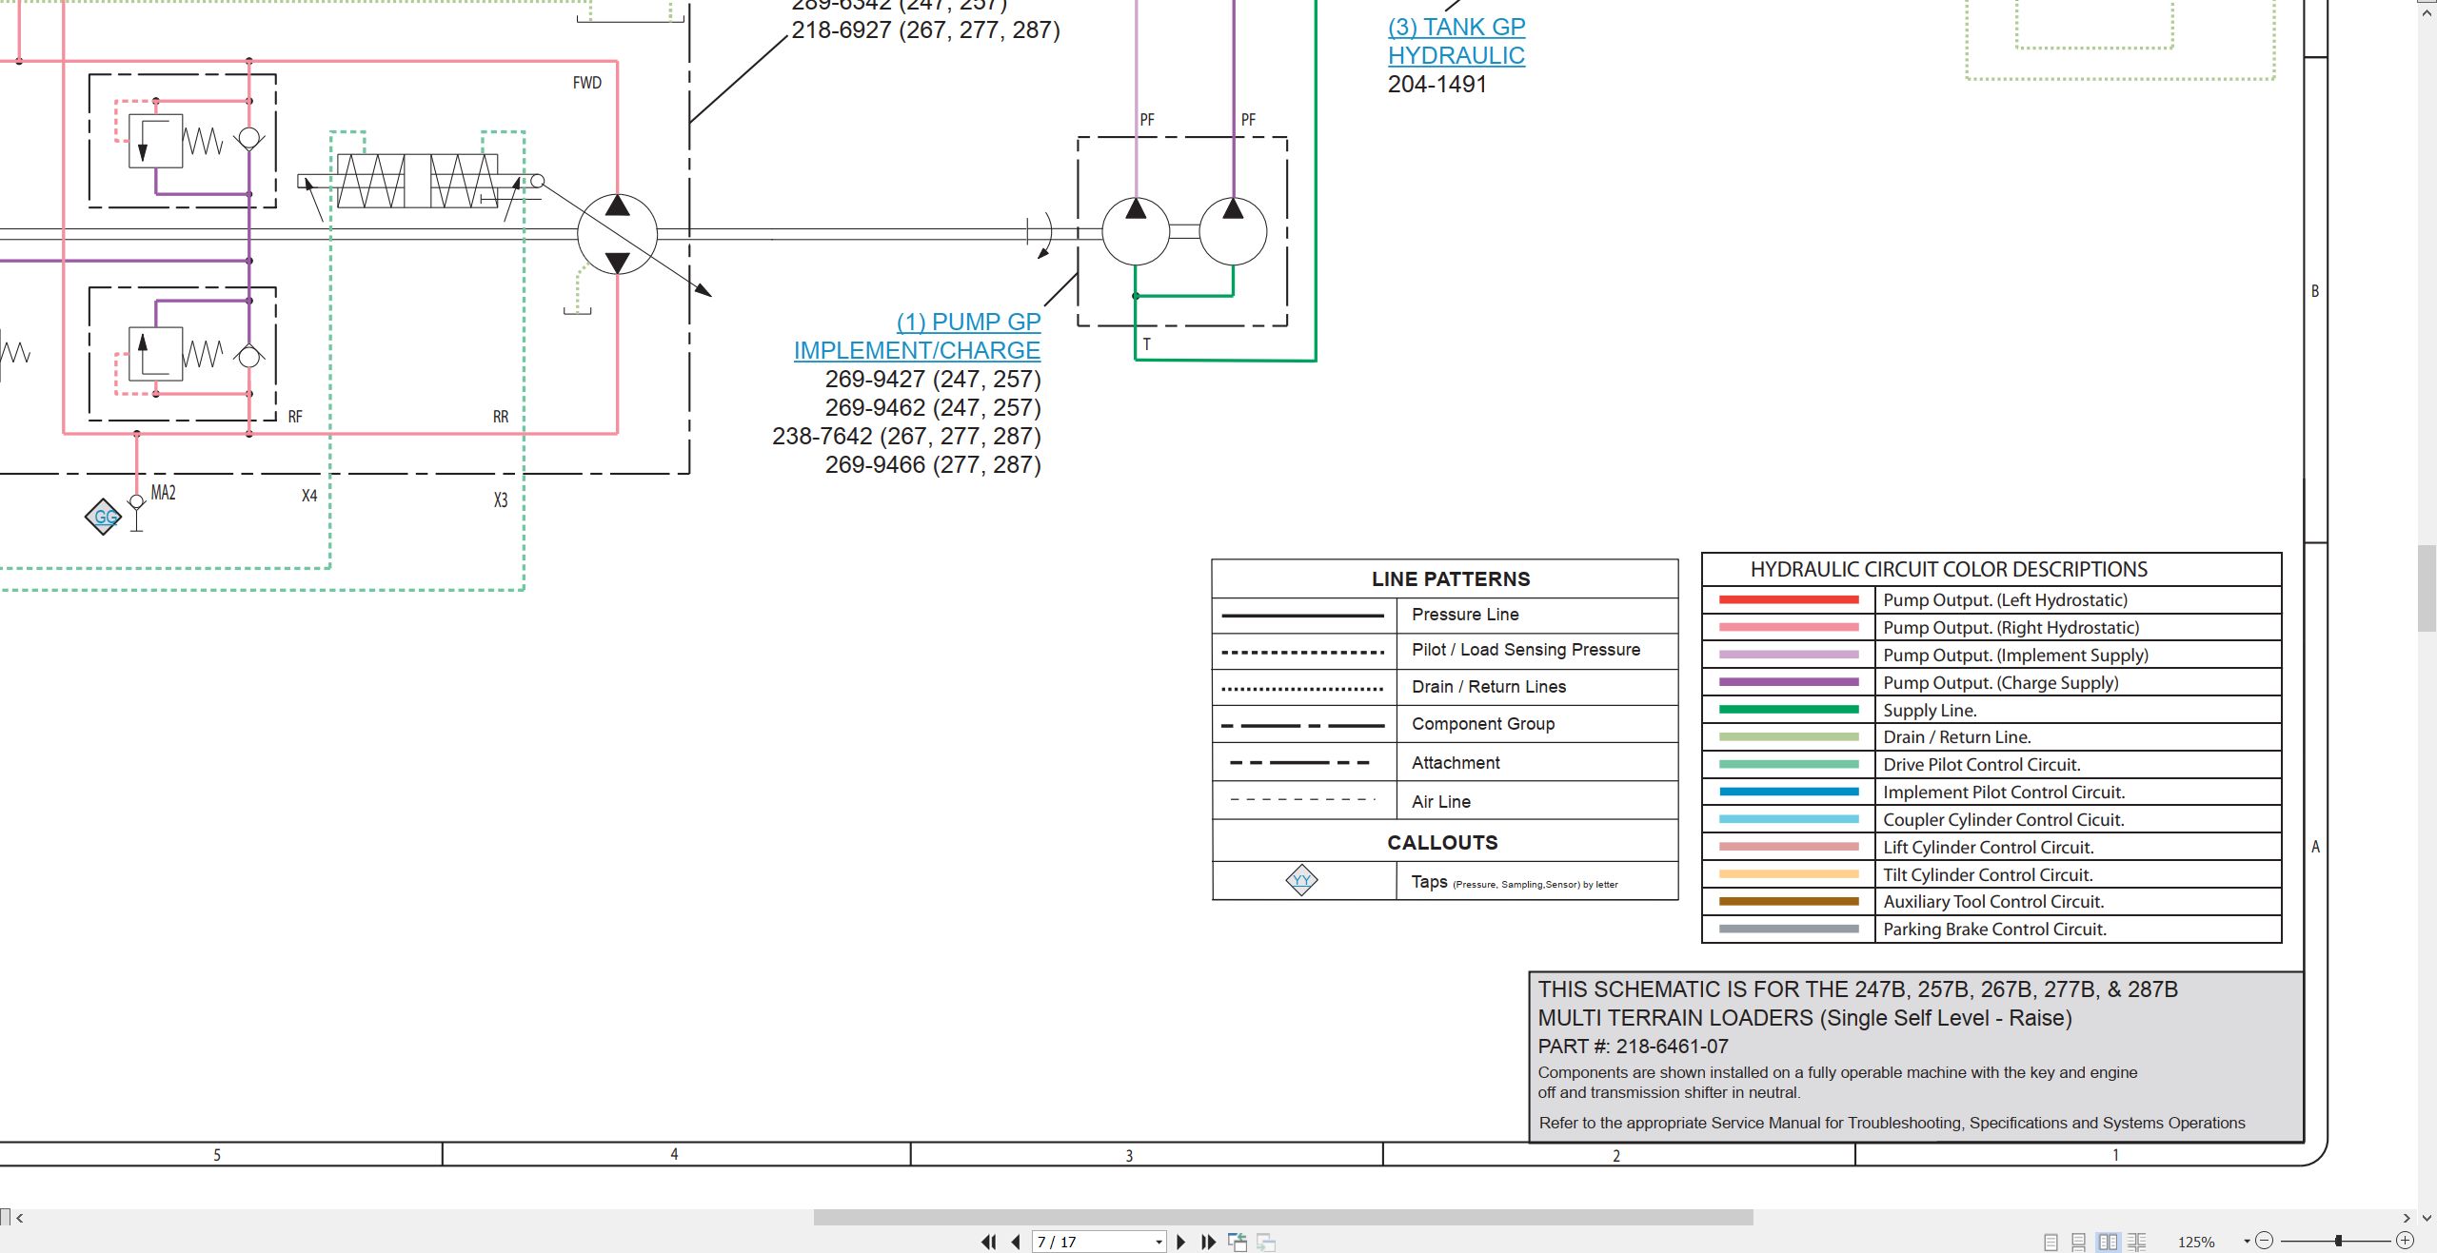Adjust the zoom slider handle
This screenshot has height=1253, width=2437.
[2338, 1241]
